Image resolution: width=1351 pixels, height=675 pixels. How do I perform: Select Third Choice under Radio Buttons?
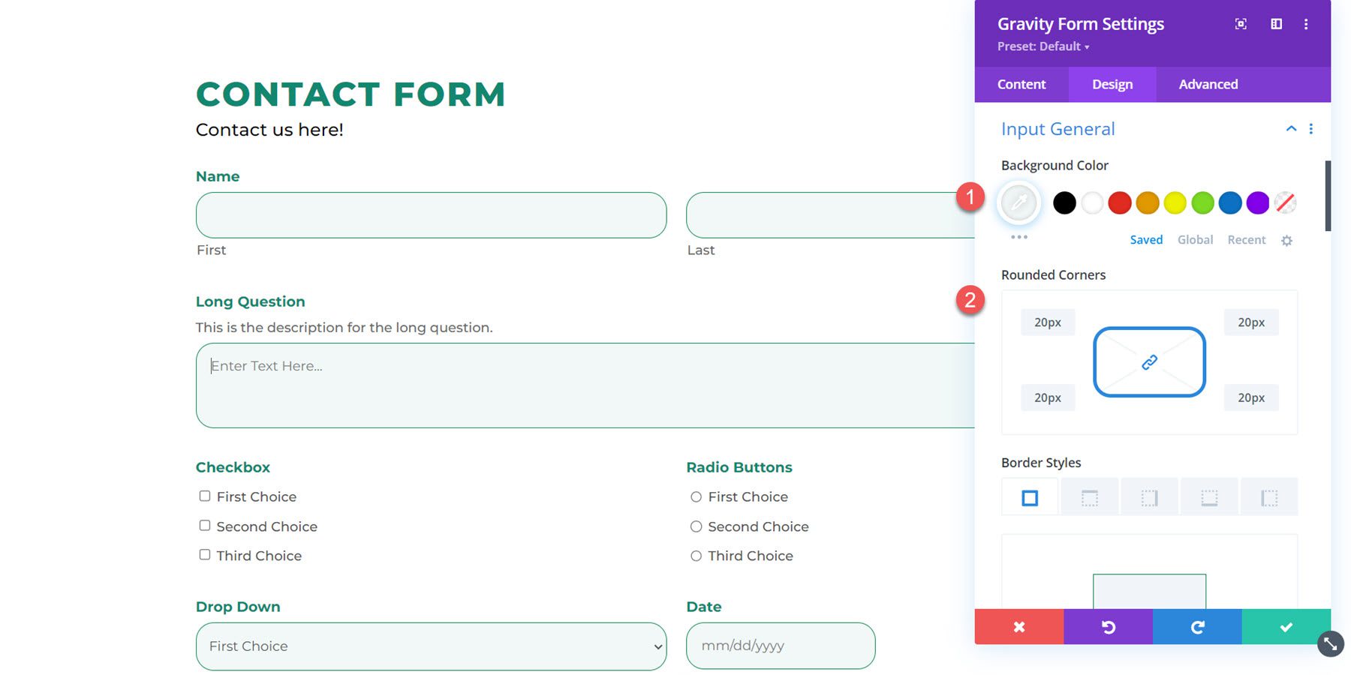(x=696, y=555)
